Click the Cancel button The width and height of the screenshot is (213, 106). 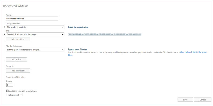click(x=203, y=100)
